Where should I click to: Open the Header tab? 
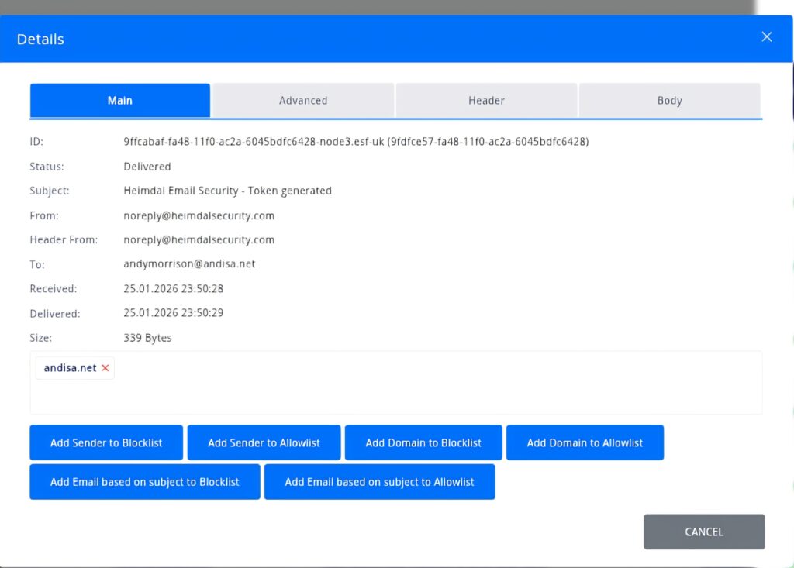[x=486, y=100]
